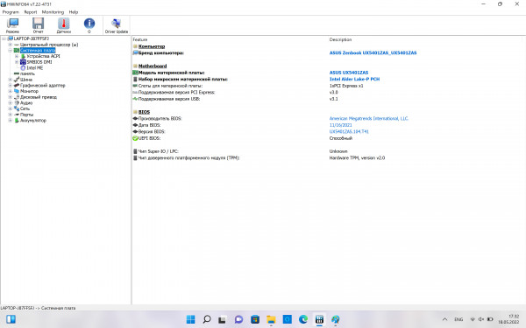Click the Монитор tree icon
The width and height of the screenshot is (526, 328).
point(17,91)
